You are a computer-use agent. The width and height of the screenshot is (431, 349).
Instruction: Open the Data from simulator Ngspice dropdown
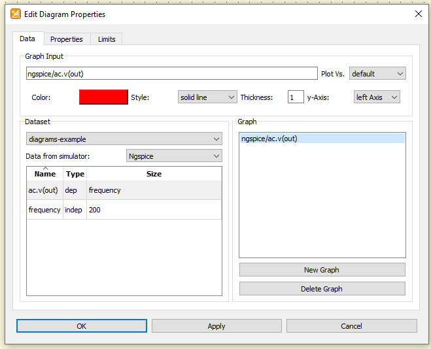(174, 156)
